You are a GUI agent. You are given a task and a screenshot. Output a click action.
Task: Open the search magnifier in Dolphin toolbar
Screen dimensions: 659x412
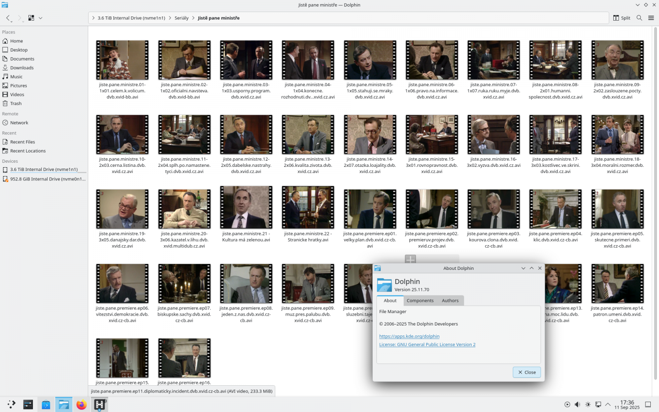pos(639,18)
